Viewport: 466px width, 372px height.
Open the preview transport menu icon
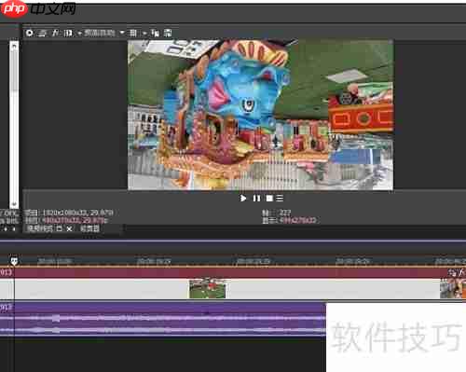280,198
